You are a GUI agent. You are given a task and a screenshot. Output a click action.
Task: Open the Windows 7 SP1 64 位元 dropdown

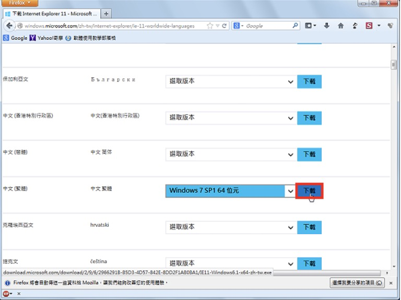point(231,191)
